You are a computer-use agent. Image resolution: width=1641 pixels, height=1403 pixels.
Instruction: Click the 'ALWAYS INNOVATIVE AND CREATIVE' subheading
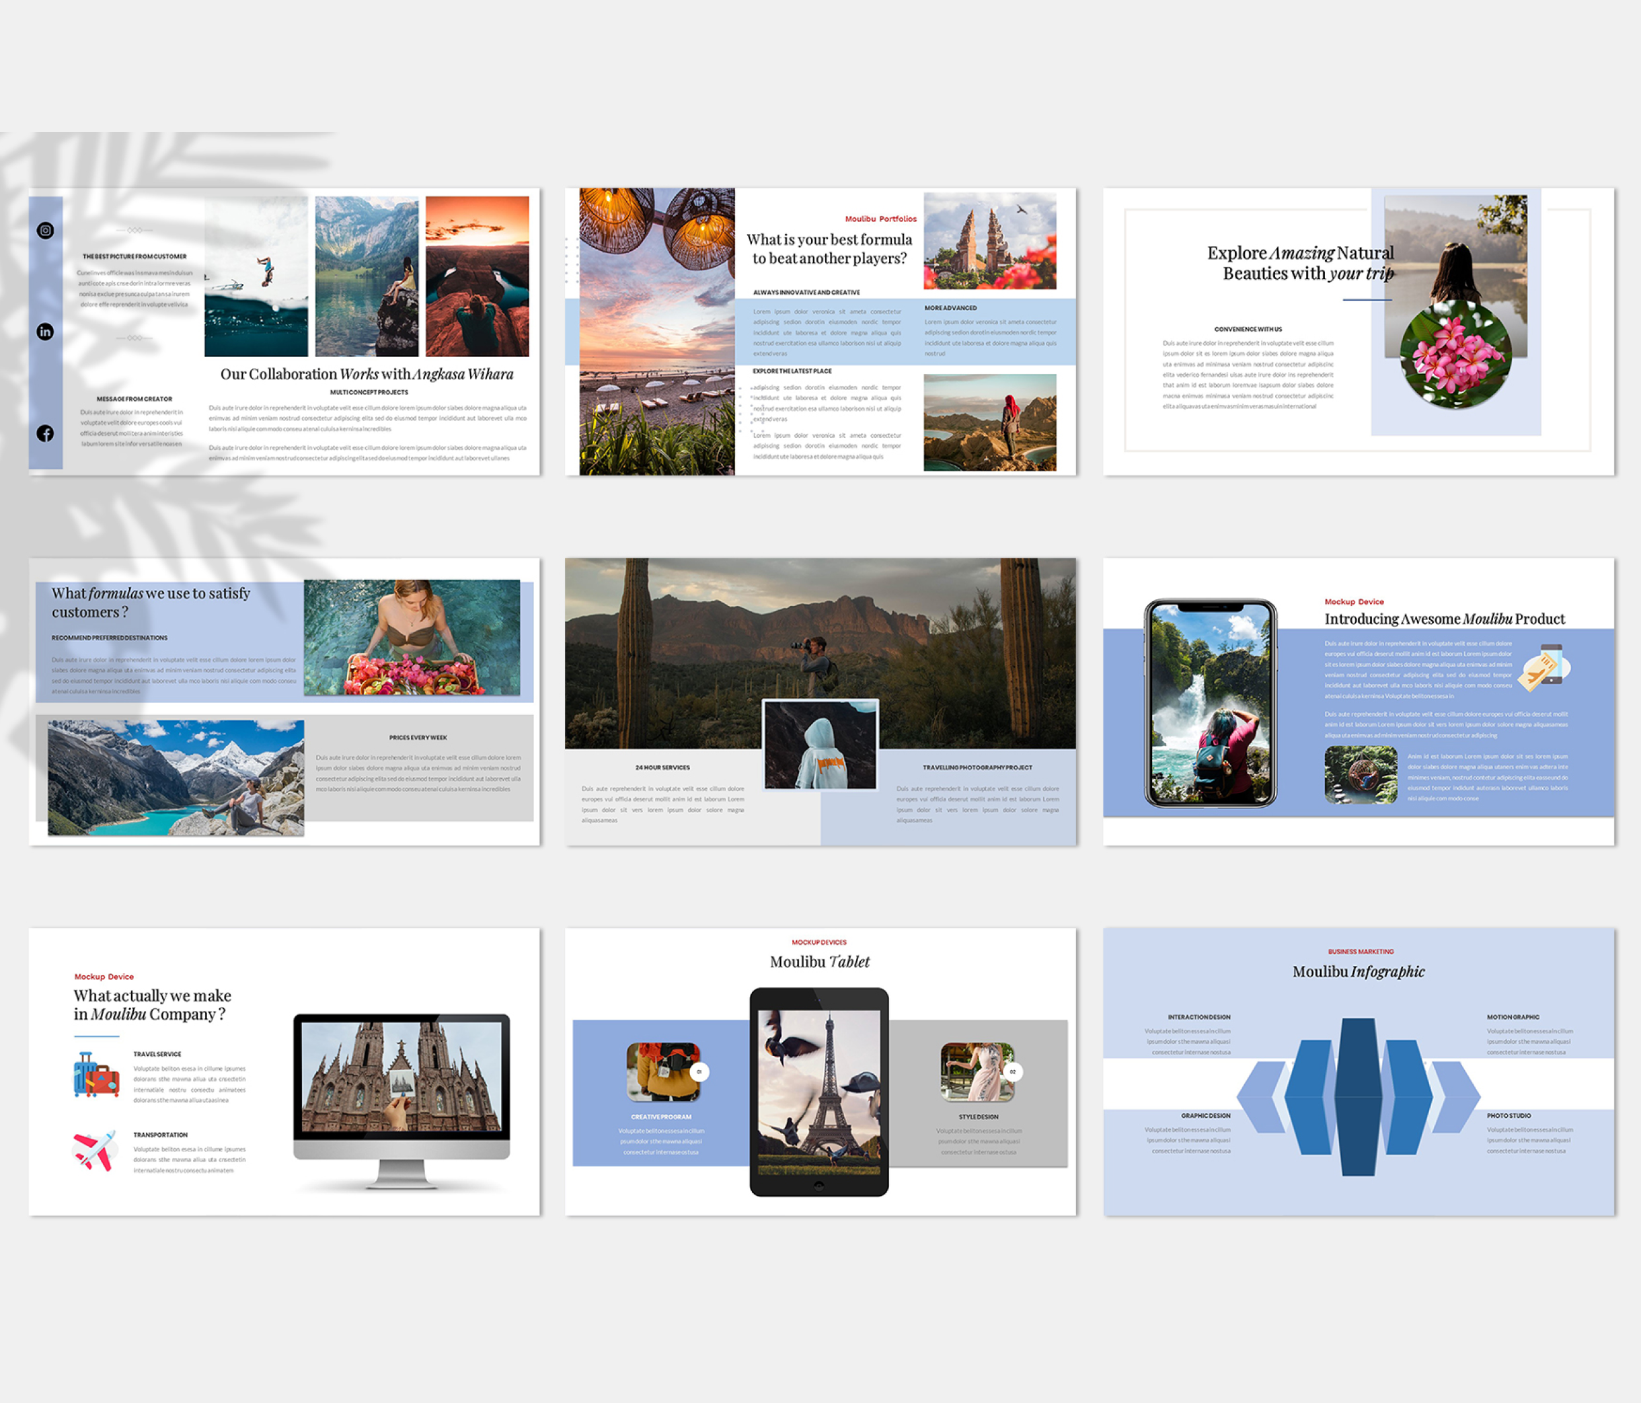[806, 293]
